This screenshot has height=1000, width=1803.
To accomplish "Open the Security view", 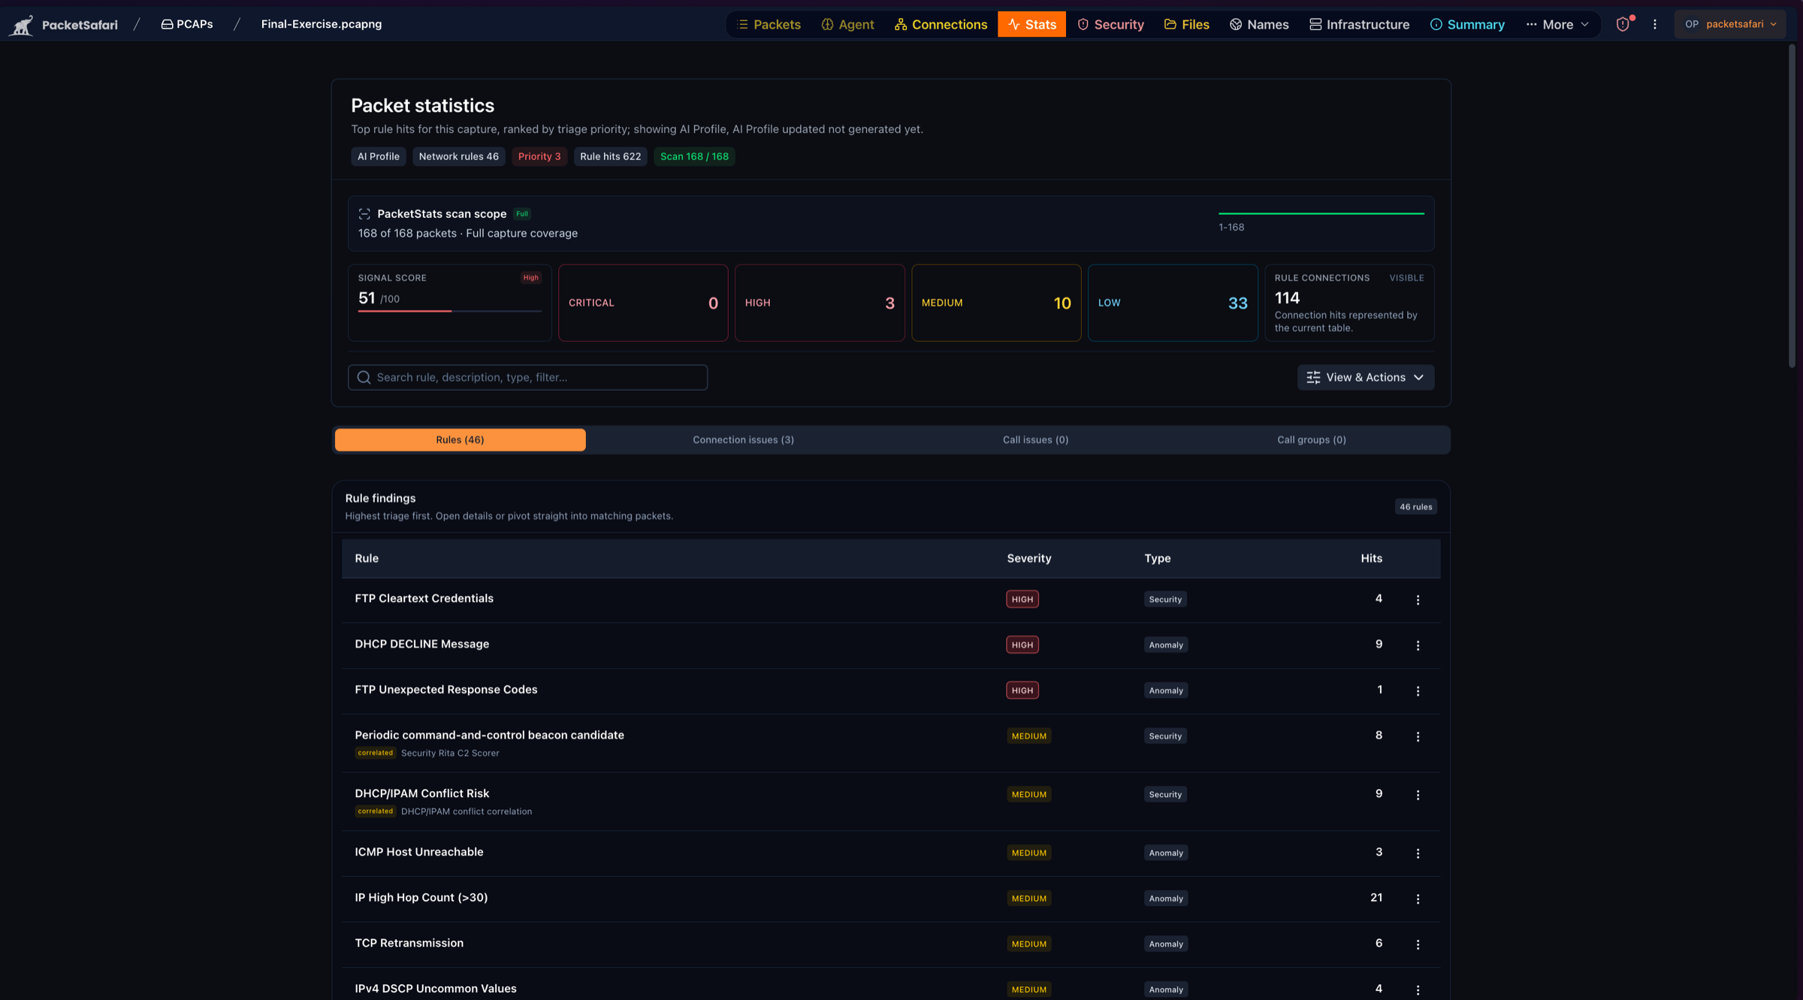I will click(1110, 24).
